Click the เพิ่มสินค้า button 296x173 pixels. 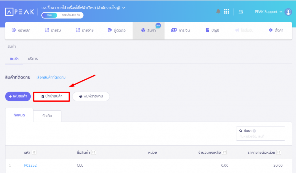coord(18,96)
